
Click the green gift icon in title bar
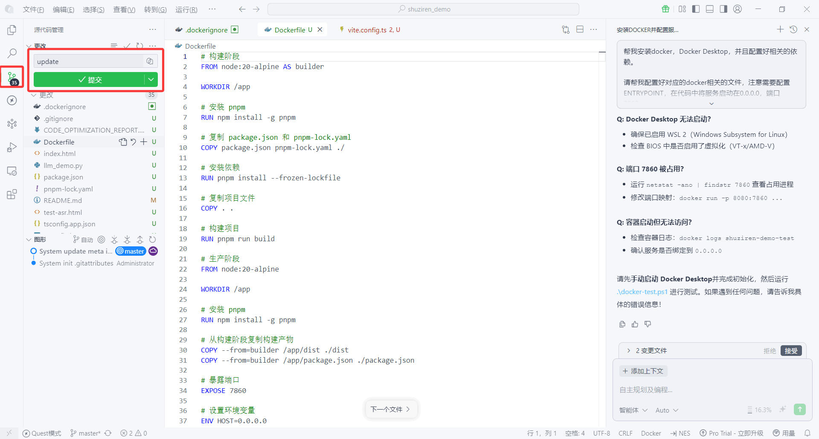coord(665,9)
